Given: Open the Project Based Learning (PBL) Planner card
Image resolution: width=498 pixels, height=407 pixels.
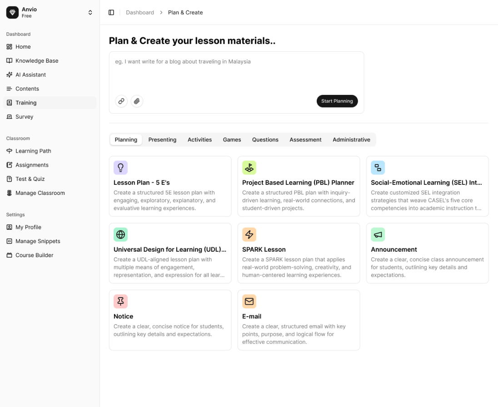Looking at the screenshot, I should pyautogui.click(x=299, y=186).
